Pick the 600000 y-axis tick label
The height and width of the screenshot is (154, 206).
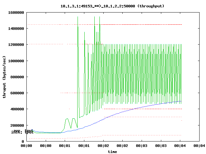pos(18,93)
